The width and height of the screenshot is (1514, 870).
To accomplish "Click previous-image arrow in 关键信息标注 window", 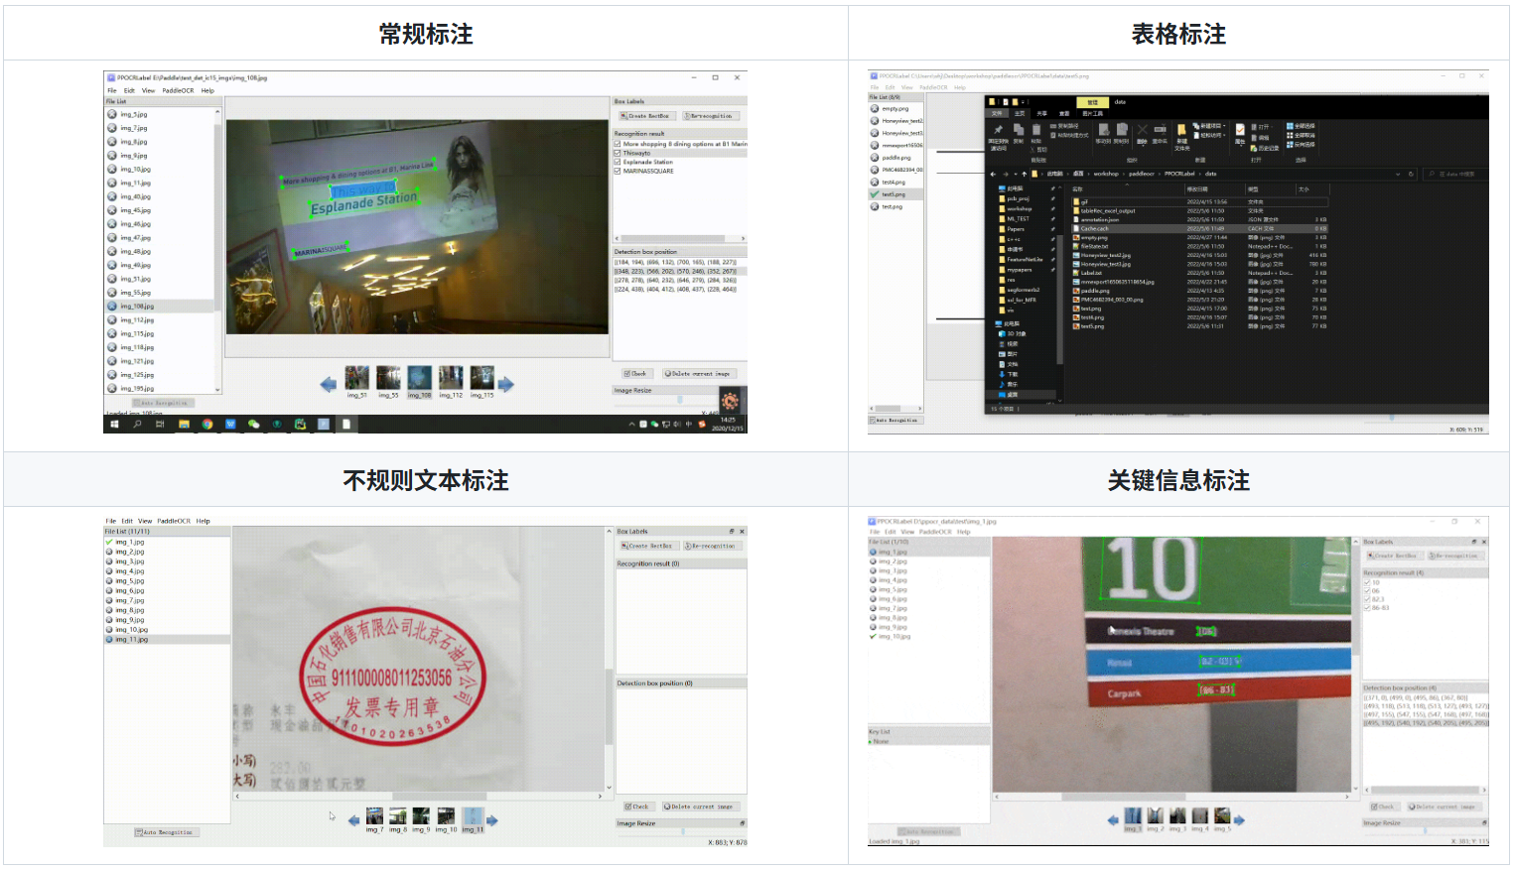I will point(1114,819).
